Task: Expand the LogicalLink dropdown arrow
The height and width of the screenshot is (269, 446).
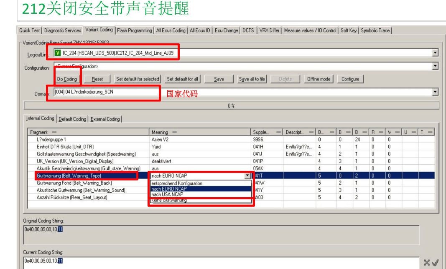Action: click(435, 53)
